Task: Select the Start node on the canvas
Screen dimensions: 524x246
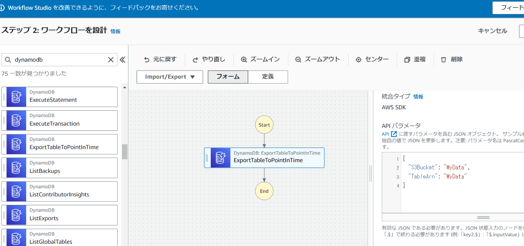Action: [264, 124]
